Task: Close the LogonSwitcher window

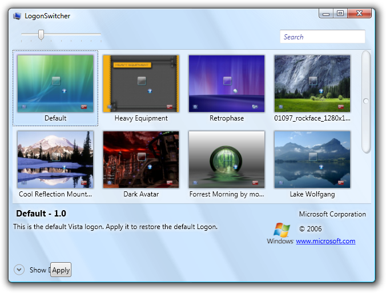Action: [x=359, y=14]
